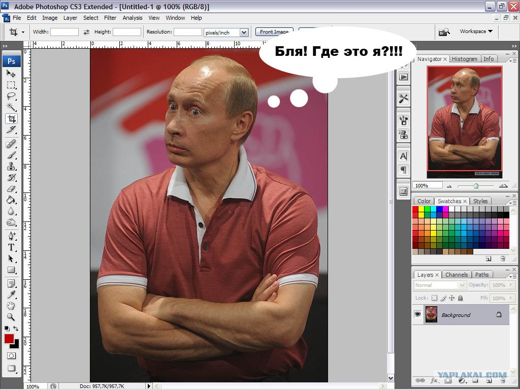The height and width of the screenshot is (390, 520).
Task: Select the Horizontal Type tool
Action: click(11, 247)
